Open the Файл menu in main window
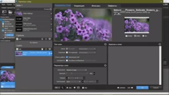This screenshot has width=169, height=95. pos(3,5)
